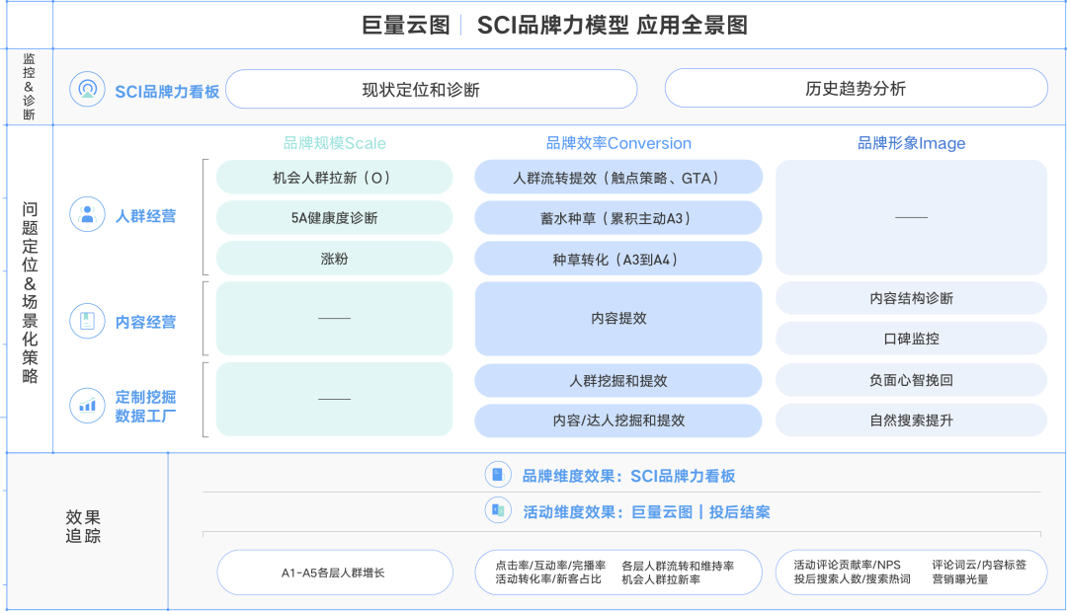Click the 内容/达人挖掘和提效 box
1067x611 pixels.
[617, 420]
